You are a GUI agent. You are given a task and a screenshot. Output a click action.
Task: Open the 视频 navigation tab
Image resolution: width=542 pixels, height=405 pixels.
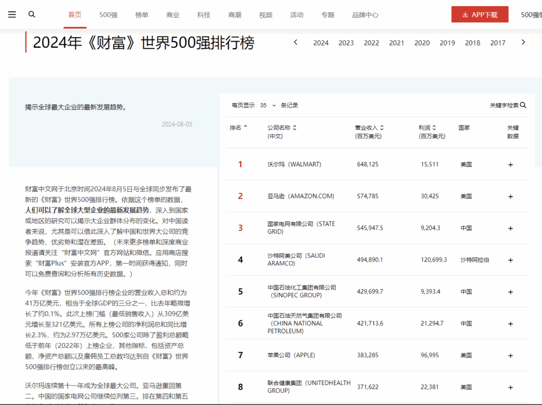click(266, 15)
